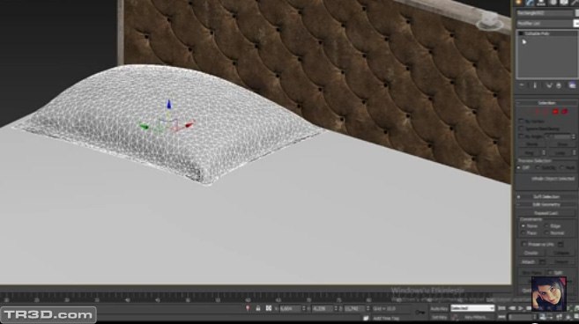Click the Ring spinner arrows
The width and height of the screenshot is (579, 324).
pyautogui.click(x=544, y=152)
